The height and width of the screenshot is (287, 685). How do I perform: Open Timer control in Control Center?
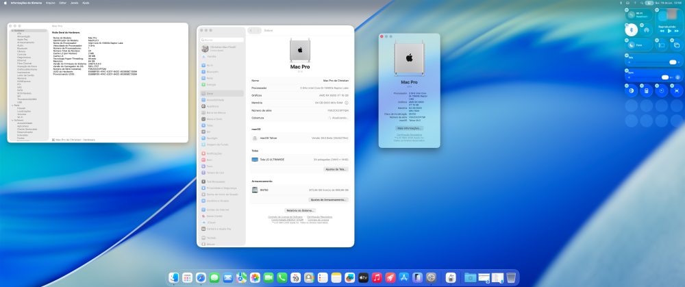[662, 90]
